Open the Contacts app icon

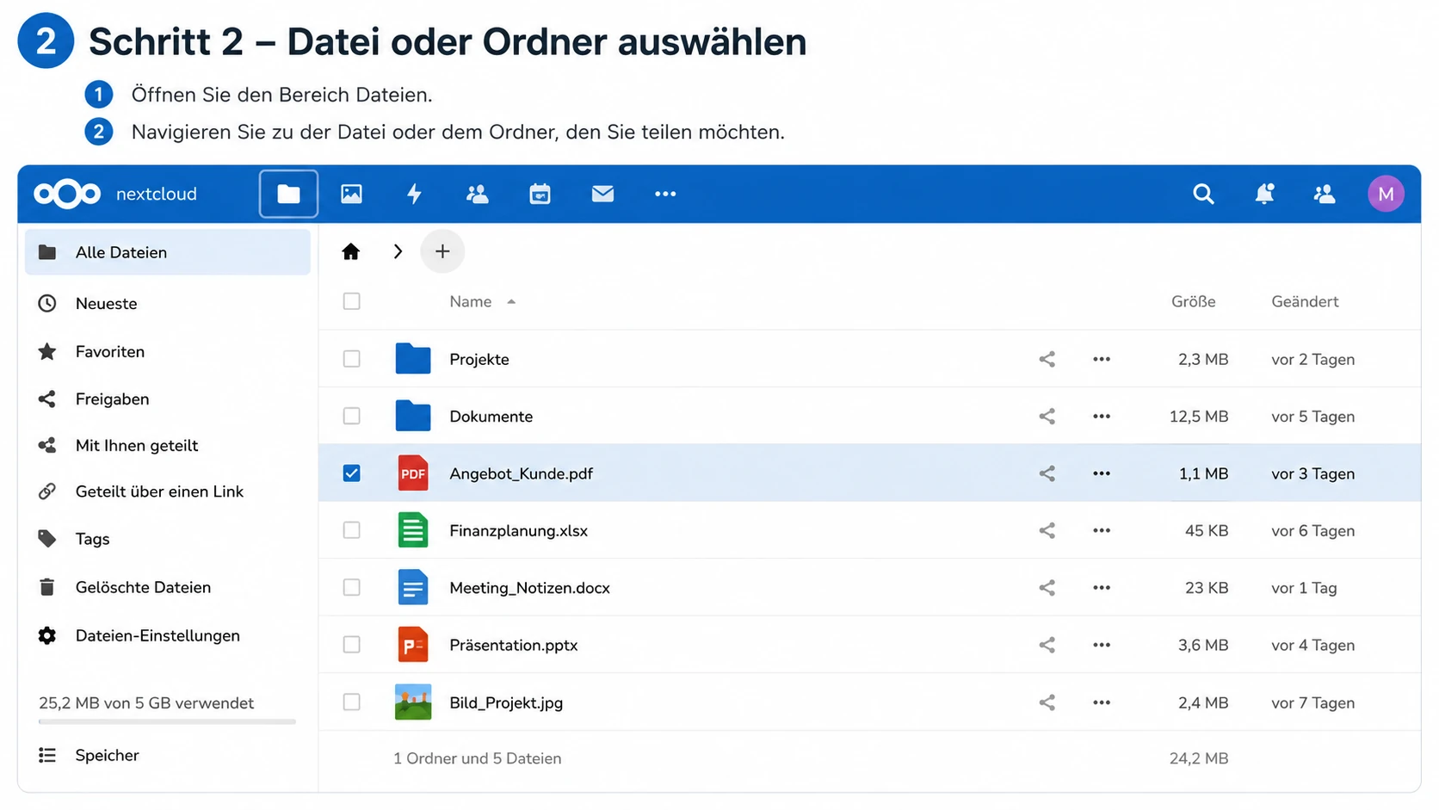coord(477,194)
